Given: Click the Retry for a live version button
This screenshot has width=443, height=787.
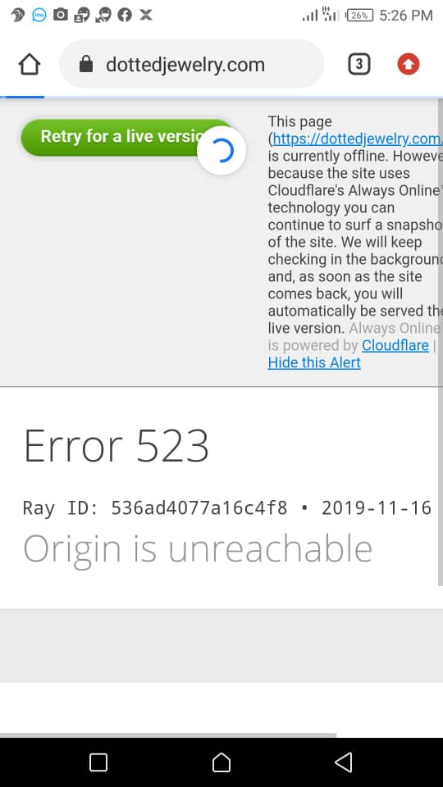Looking at the screenshot, I should coord(128,137).
